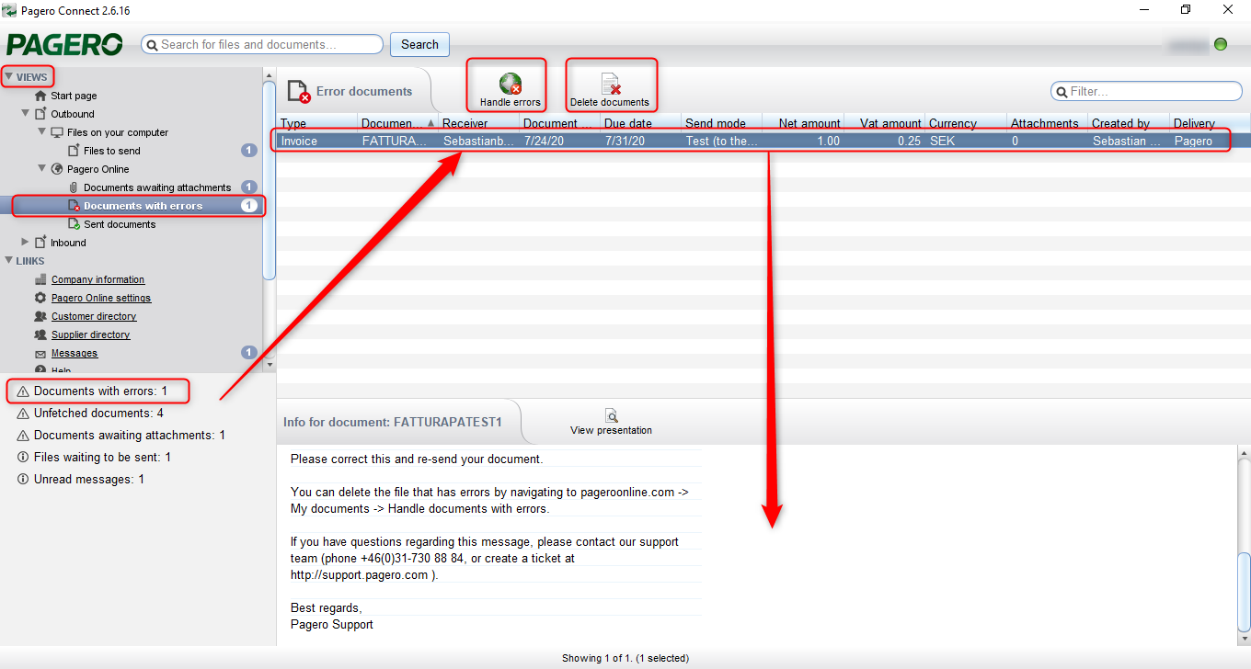Click the Pagero Online globe icon
Viewport: 1251px width, 669px height.
57,169
